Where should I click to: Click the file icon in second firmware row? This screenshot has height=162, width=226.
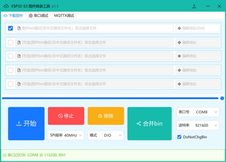pos(19,42)
